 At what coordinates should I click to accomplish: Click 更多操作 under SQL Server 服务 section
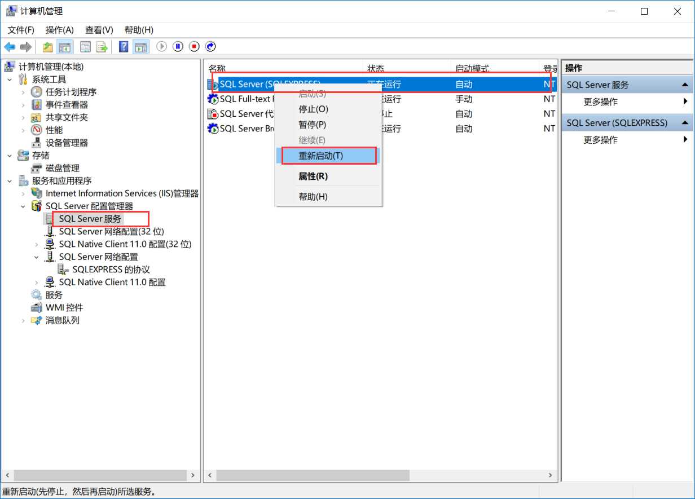pyautogui.click(x=600, y=102)
